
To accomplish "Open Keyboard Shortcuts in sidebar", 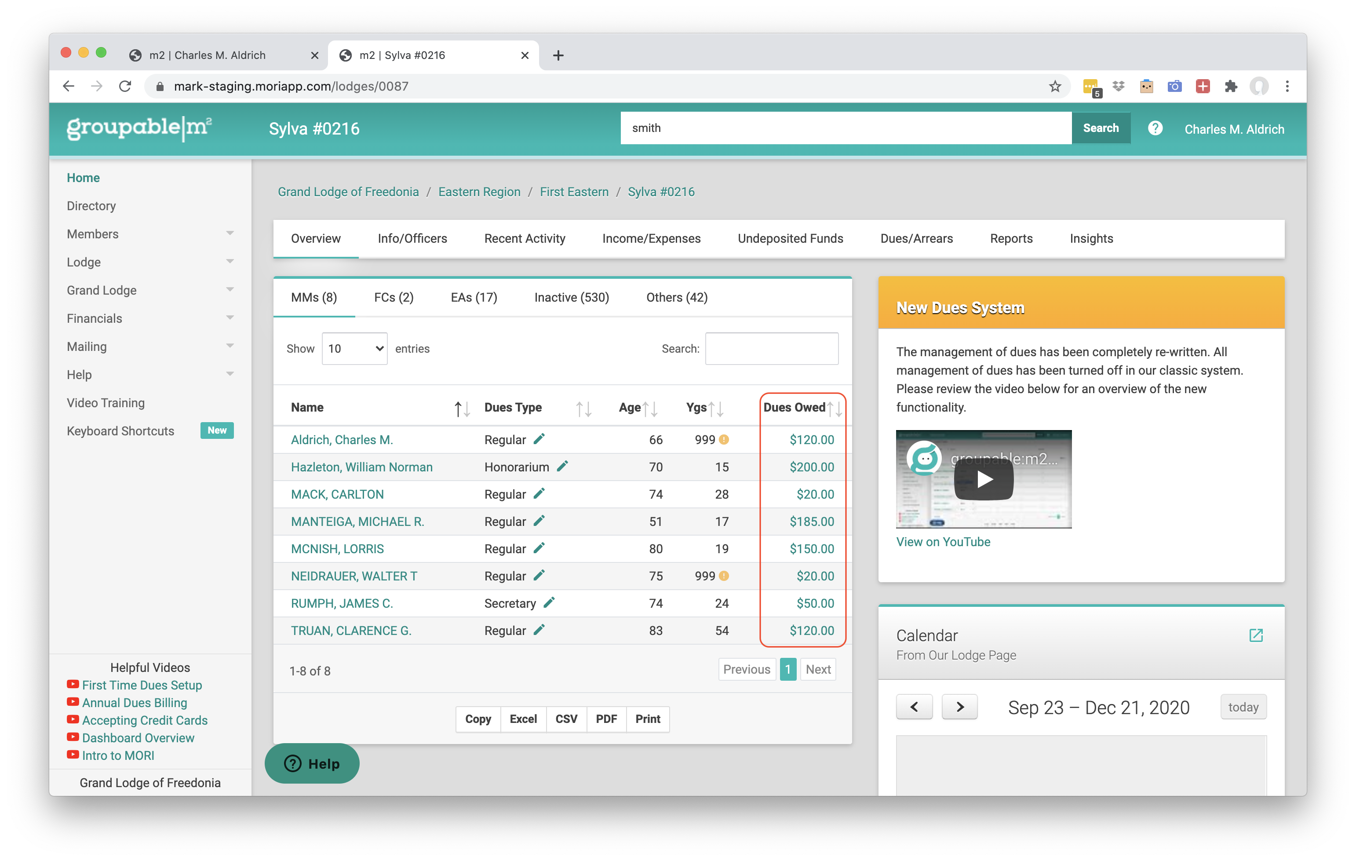I will click(x=120, y=431).
